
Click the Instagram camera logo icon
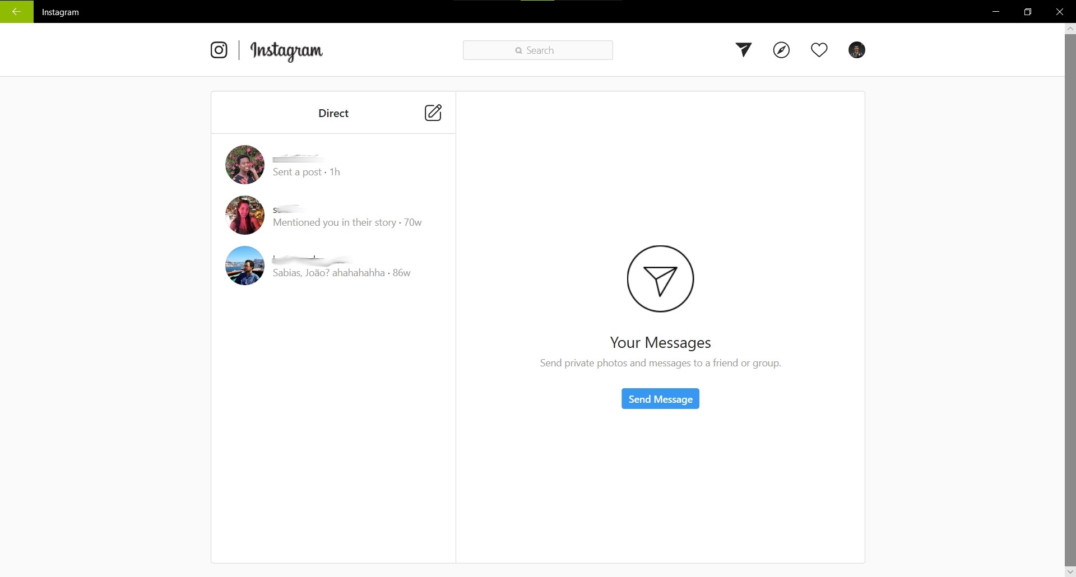pyautogui.click(x=219, y=50)
